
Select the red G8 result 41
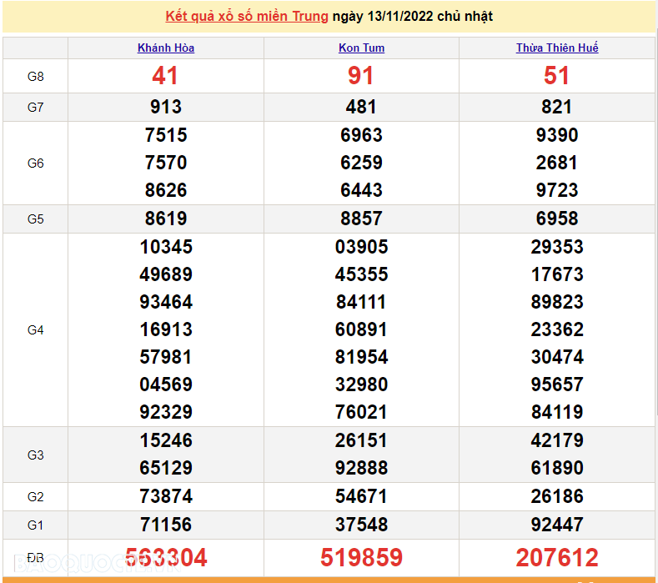pyautogui.click(x=165, y=77)
